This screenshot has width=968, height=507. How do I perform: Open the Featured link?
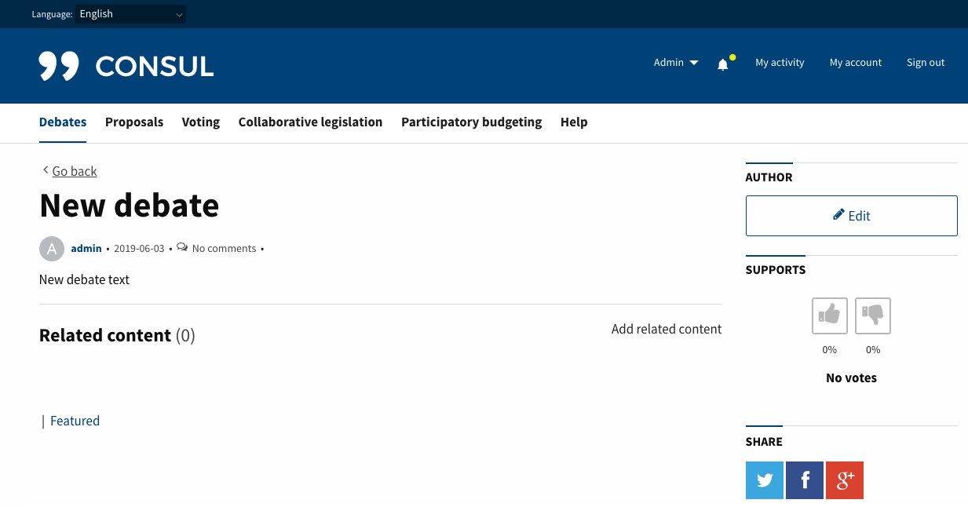tap(75, 421)
